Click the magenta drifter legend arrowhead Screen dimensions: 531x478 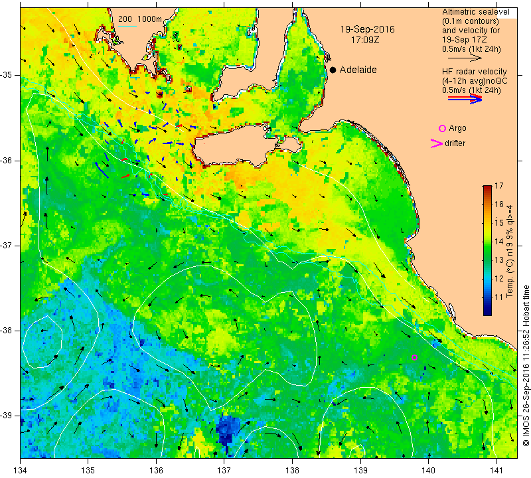(x=437, y=143)
